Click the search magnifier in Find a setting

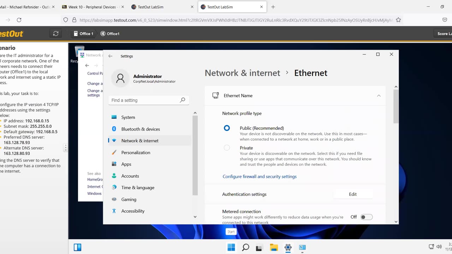(183, 100)
